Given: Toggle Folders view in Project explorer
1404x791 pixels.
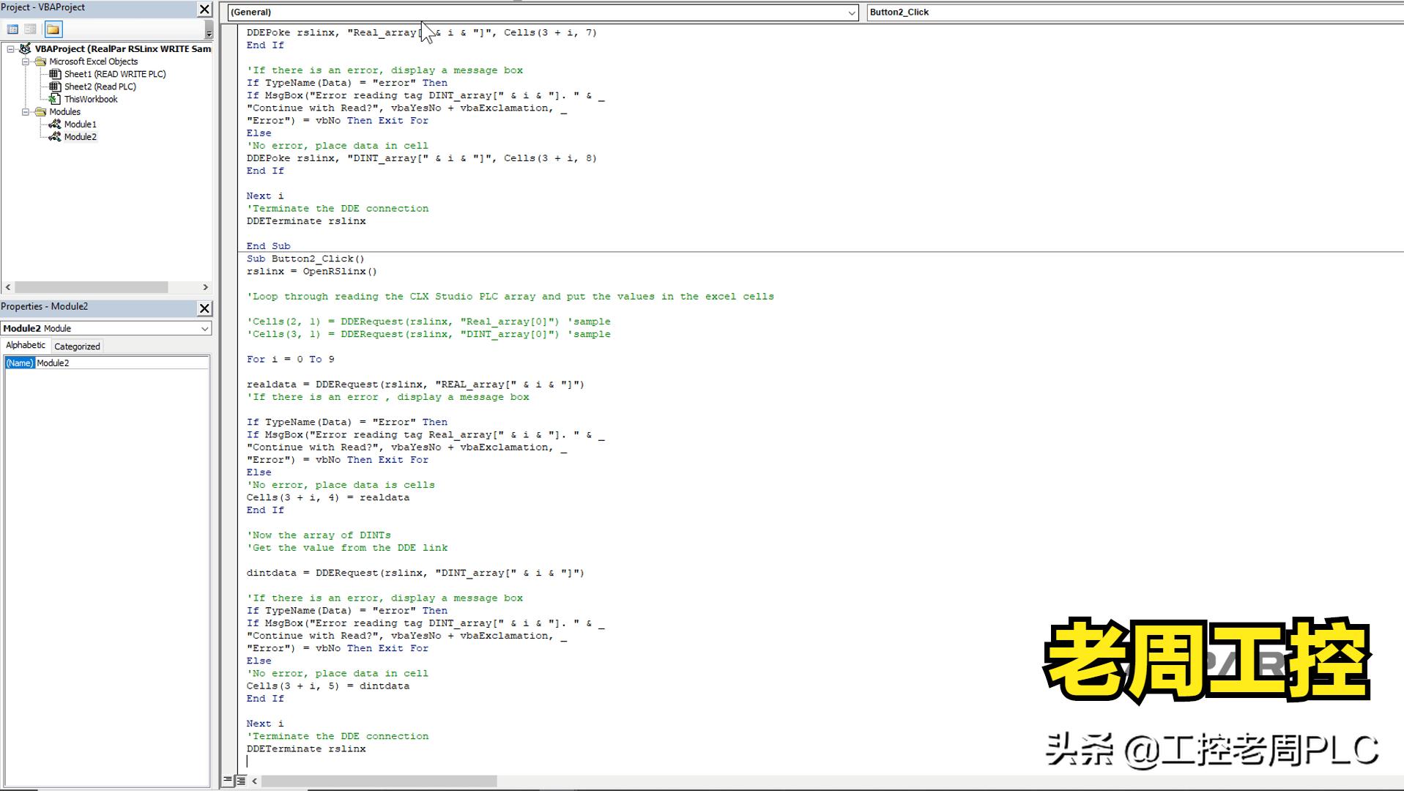Looking at the screenshot, I should (53, 29).
